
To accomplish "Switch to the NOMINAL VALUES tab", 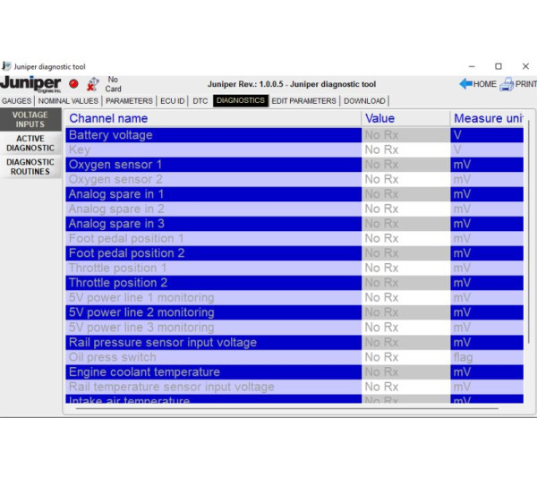I will (69, 101).
